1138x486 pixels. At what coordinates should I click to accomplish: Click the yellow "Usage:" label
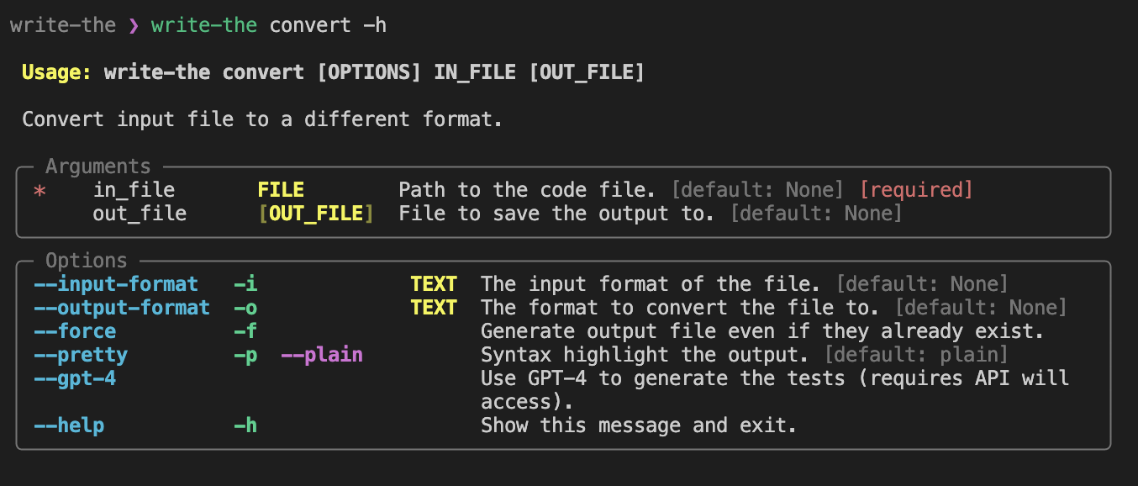click(57, 72)
